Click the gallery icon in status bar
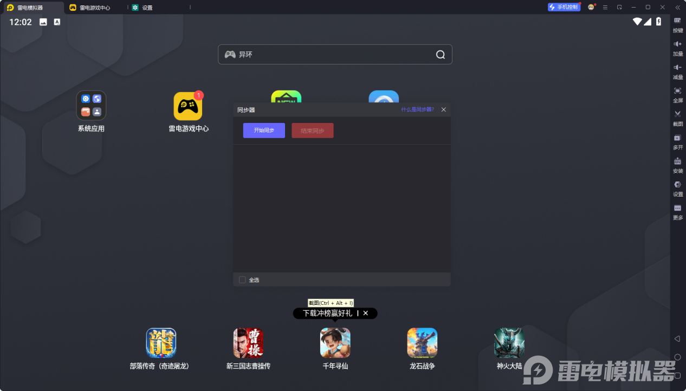Image resolution: width=686 pixels, height=391 pixels. point(43,22)
